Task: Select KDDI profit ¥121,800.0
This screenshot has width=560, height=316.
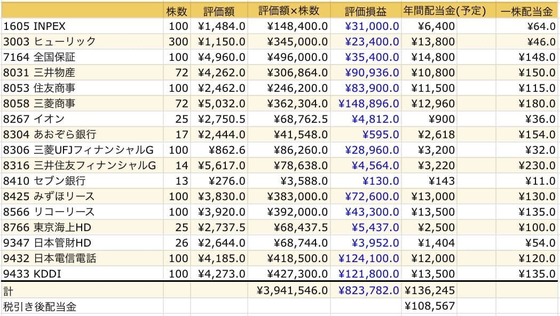Action: click(366, 273)
